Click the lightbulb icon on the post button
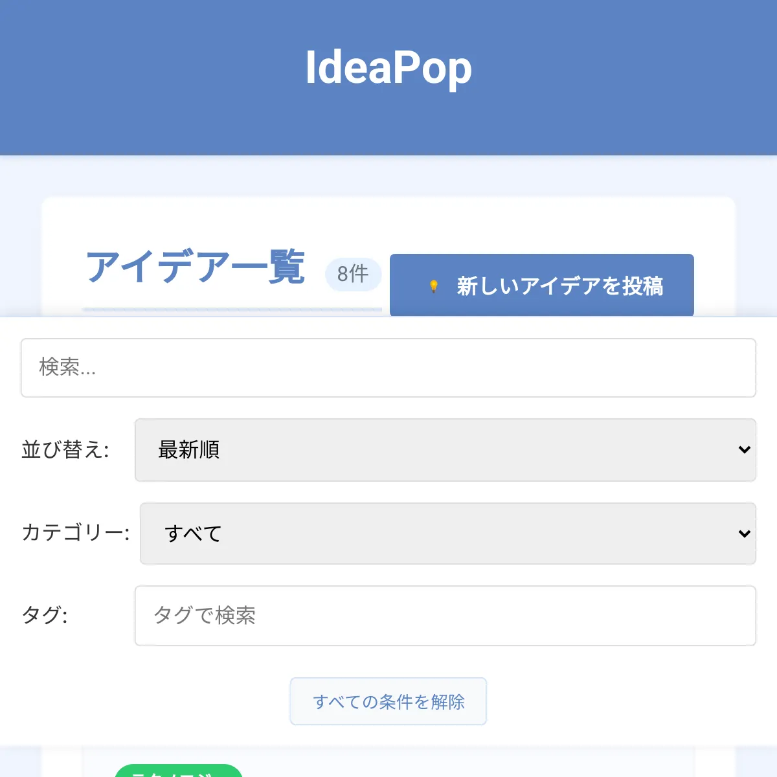777x777 pixels. click(434, 286)
